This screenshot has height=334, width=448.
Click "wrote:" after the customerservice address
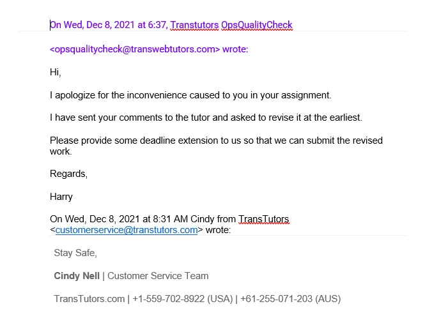coord(218,231)
